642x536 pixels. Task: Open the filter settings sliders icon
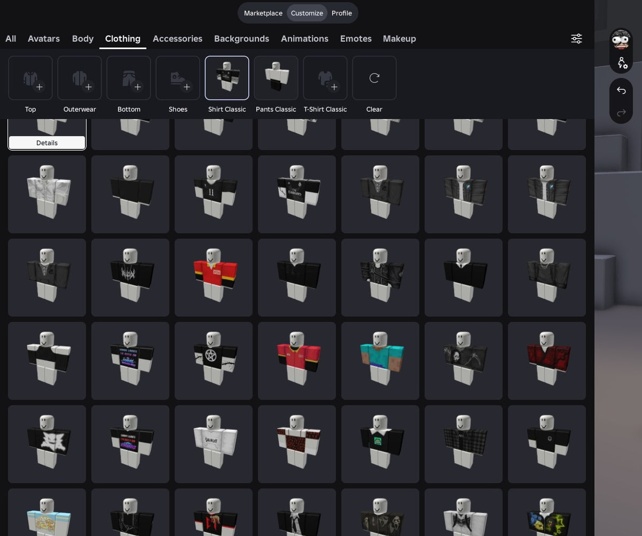[576, 39]
